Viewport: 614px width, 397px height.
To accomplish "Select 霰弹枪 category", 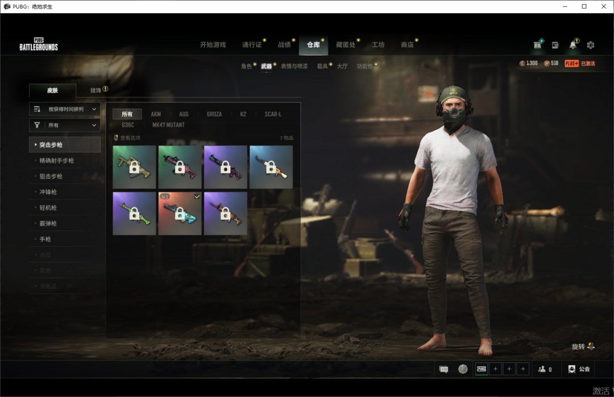I will pos(65,224).
